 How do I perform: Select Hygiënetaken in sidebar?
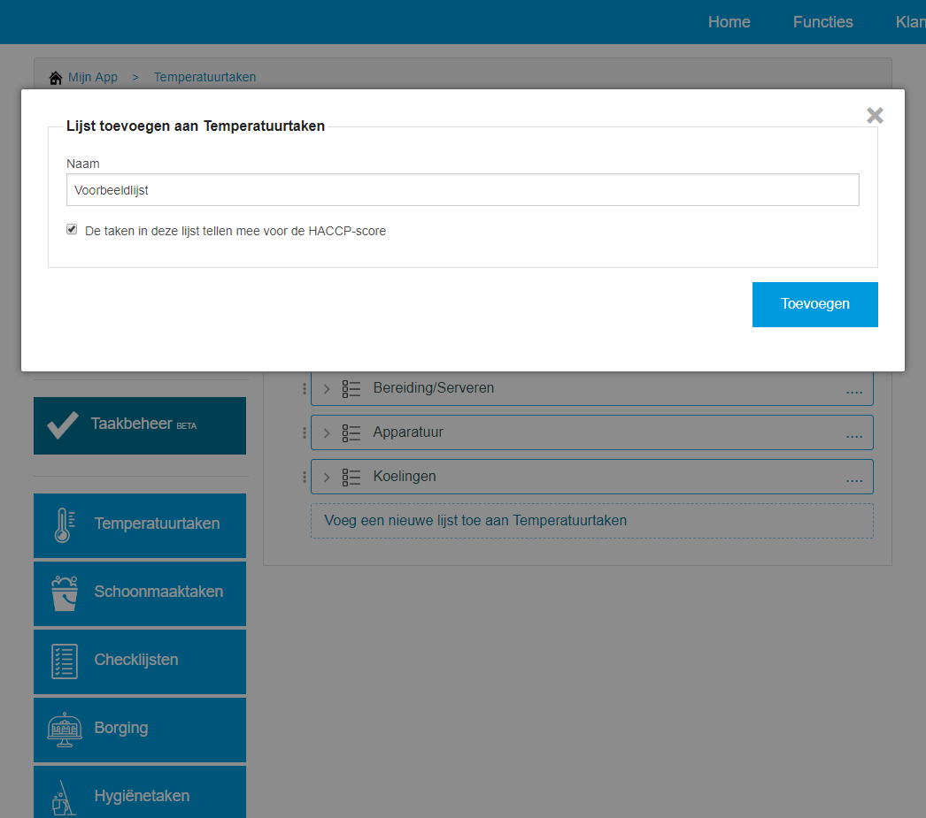click(140, 791)
